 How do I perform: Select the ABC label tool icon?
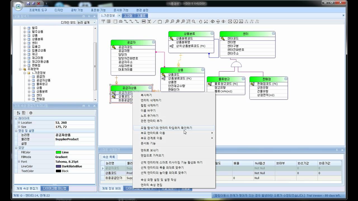pyautogui.click(x=143, y=21)
